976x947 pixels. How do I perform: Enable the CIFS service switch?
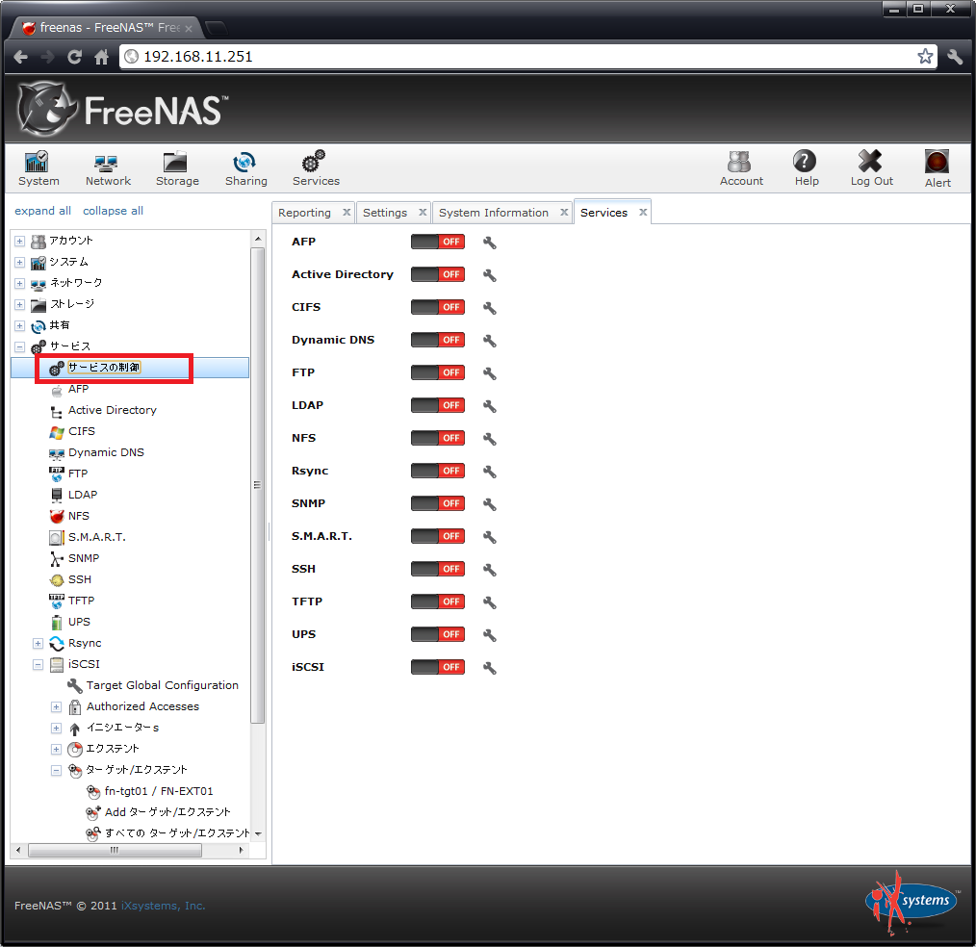click(x=438, y=307)
